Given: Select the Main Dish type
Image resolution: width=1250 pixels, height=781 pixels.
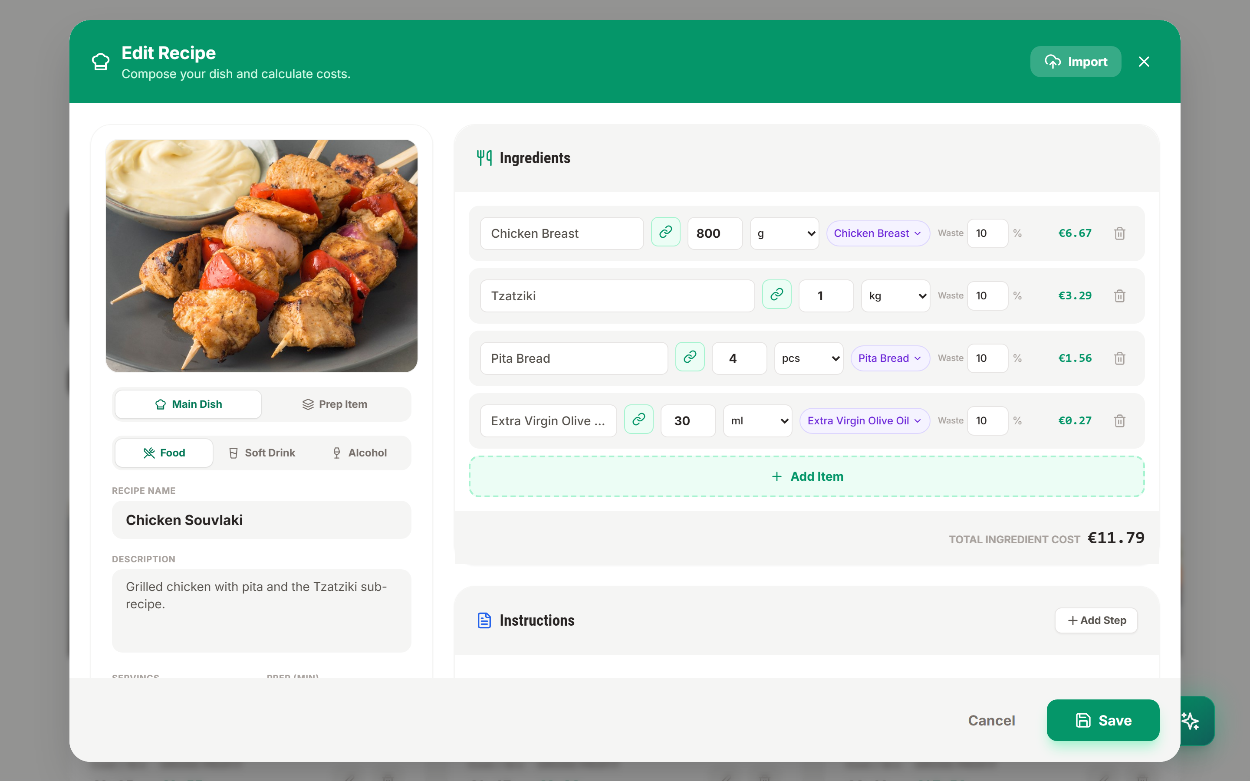Looking at the screenshot, I should [x=188, y=404].
